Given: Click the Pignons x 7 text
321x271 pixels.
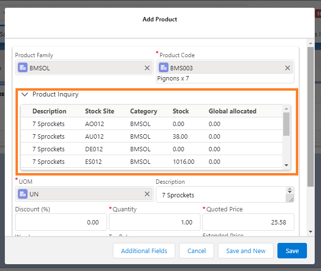Looking at the screenshot, I should click(x=173, y=79).
